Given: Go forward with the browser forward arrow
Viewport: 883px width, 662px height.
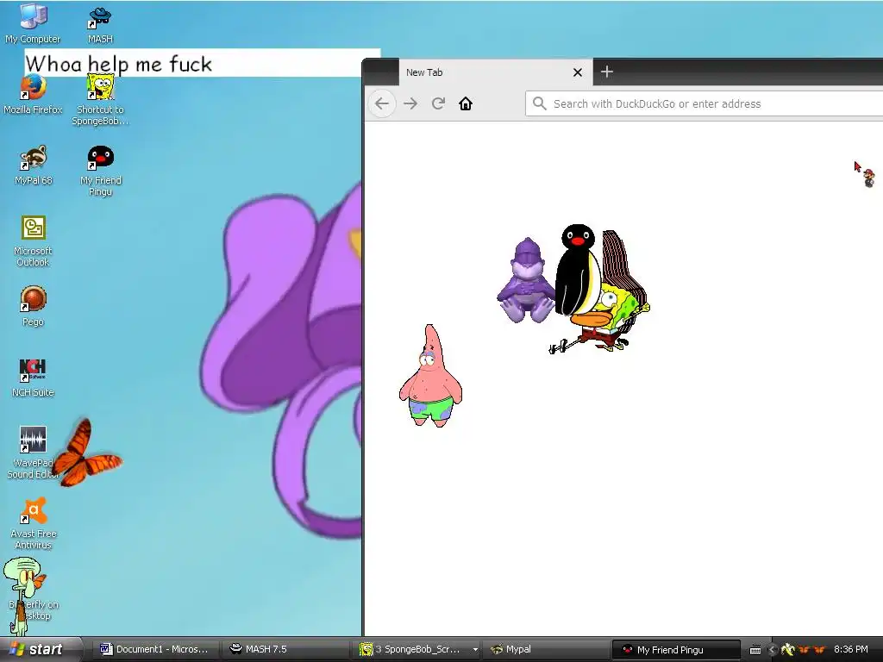Looking at the screenshot, I should pos(410,103).
